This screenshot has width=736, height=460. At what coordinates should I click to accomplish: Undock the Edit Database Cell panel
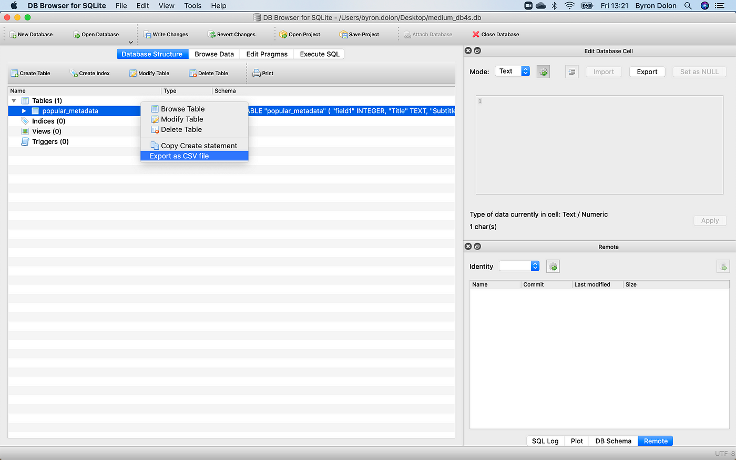coord(477,51)
